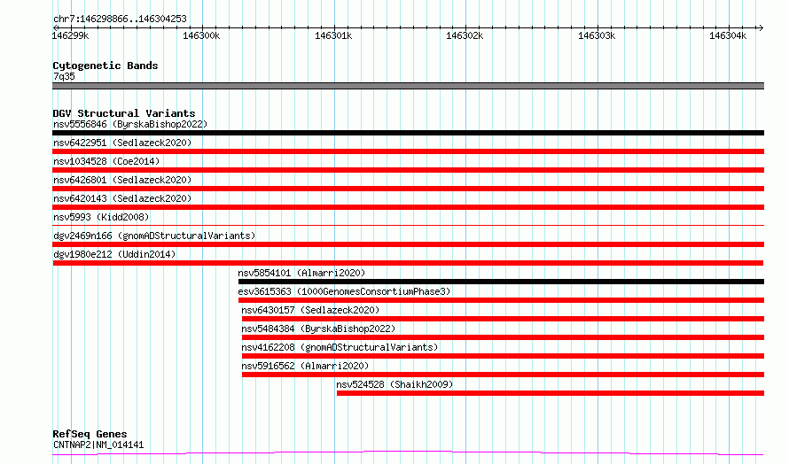Image resolution: width=789 pixels, height=464 pixels.
Task: Select the gray 7q35 cytogenetic band bar
Action: coord(408,86)
